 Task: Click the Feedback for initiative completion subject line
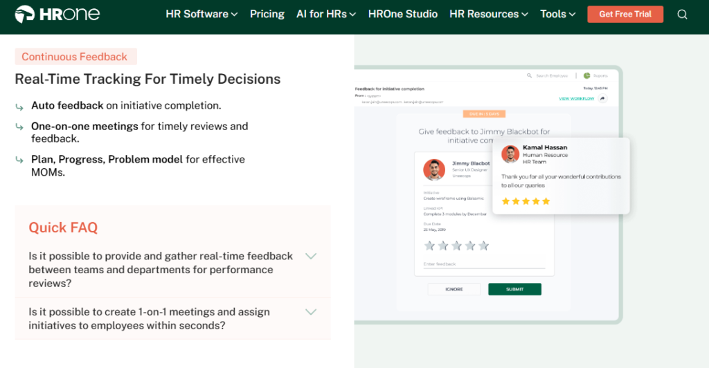tap(390, 89)
